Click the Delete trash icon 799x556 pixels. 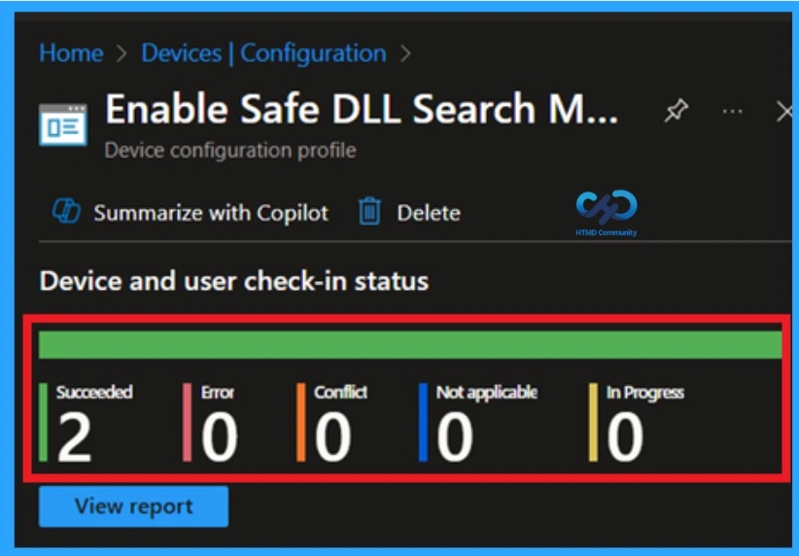(369, 212)
